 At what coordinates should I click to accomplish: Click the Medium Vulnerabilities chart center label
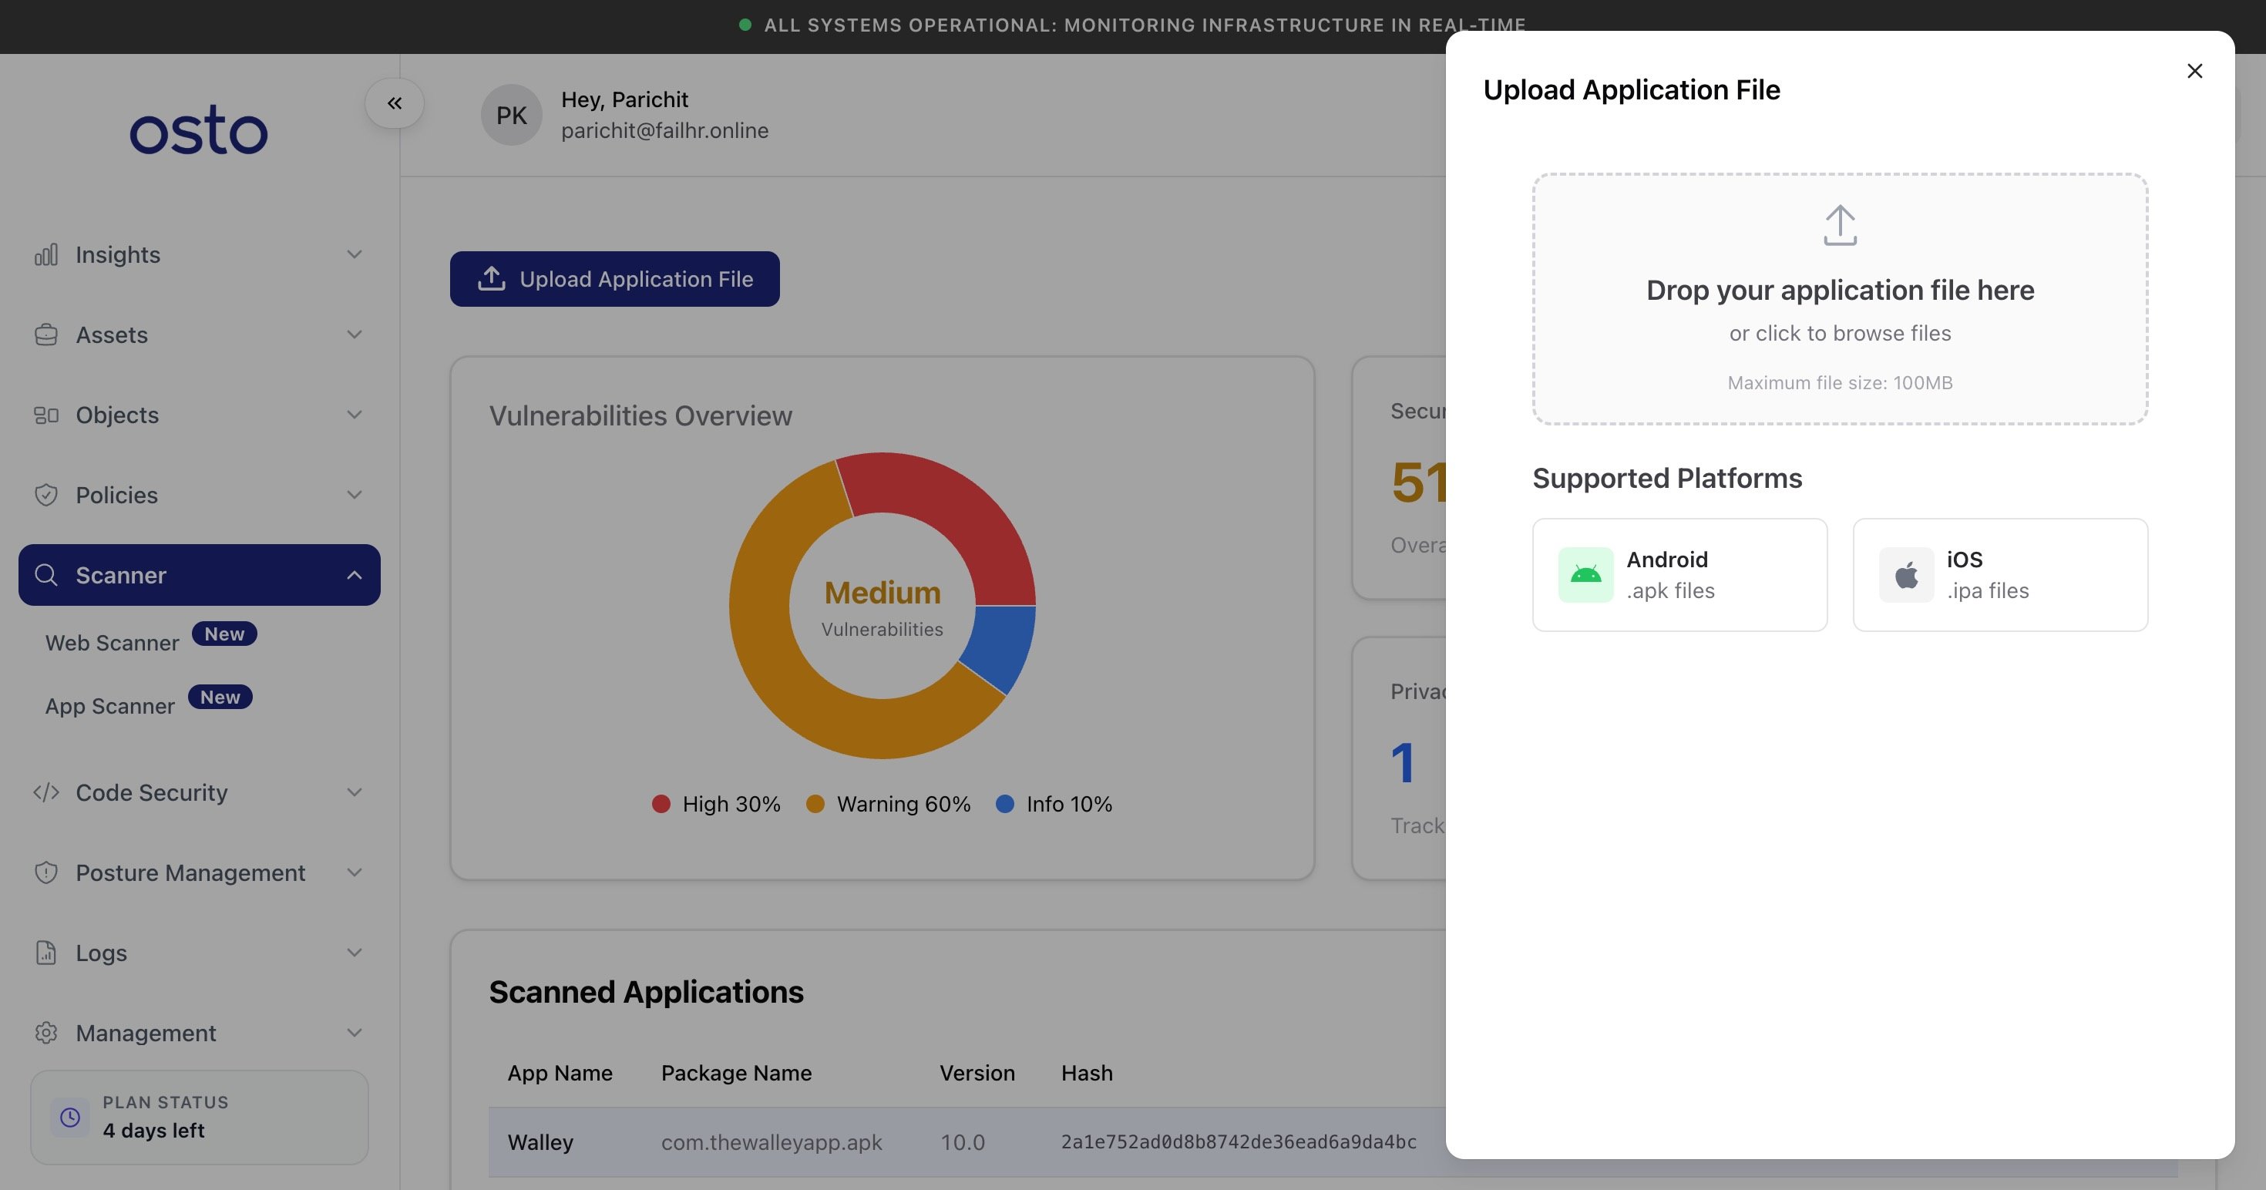(883, 607)
